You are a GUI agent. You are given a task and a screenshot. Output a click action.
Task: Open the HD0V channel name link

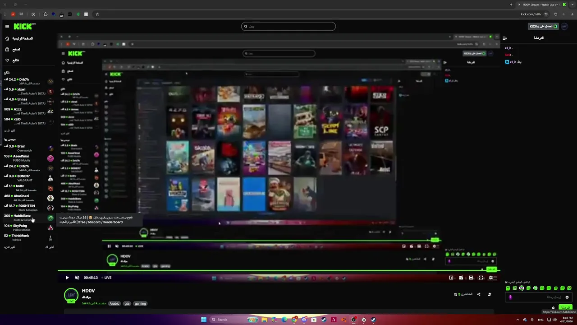coord(88,291)
